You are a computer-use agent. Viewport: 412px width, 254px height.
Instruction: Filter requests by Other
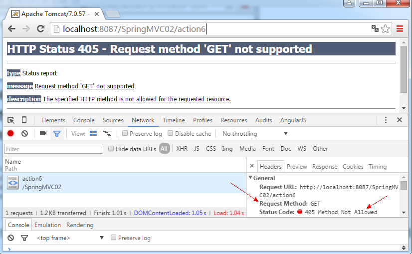pos(320,149)
